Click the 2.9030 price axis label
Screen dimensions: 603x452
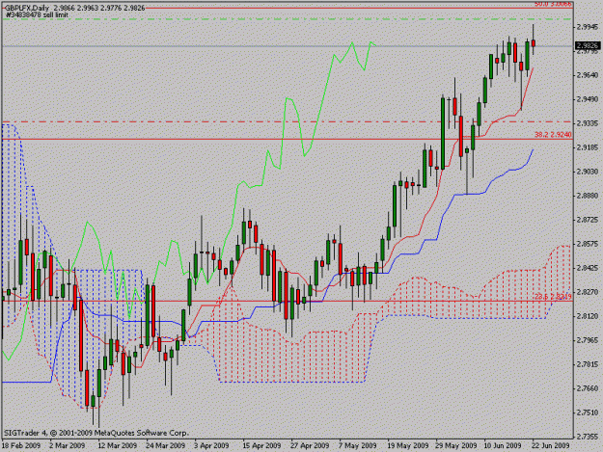pos(588,172)
